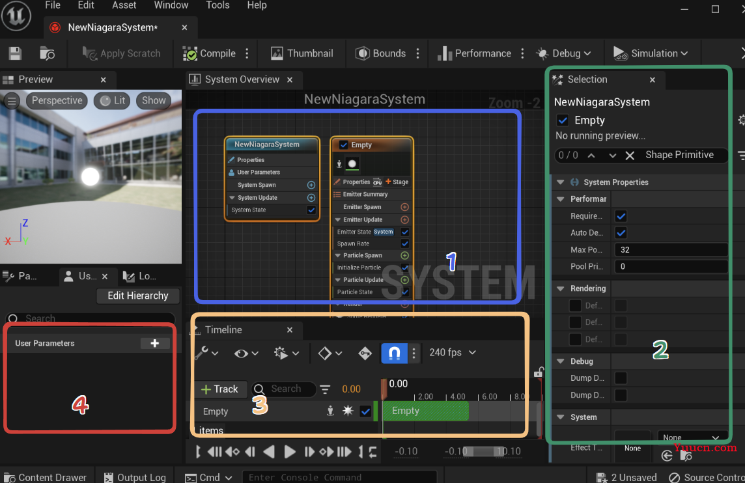Image resolution: width=745 pixels, height=483 pixels.
Task: Click the Edit Hierarchy button
Action: [x=138, y=296]
